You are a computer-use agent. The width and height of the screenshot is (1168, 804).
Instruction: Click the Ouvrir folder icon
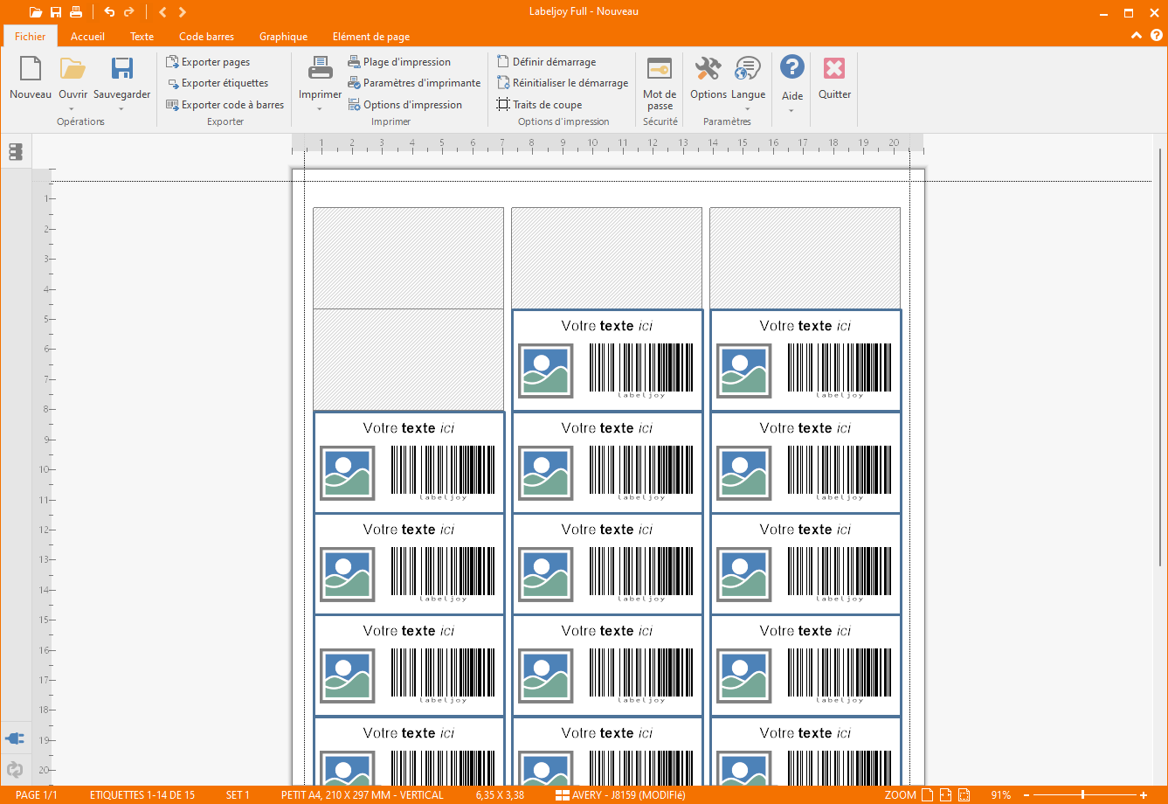pyautogui.click(x=73, y=69)
